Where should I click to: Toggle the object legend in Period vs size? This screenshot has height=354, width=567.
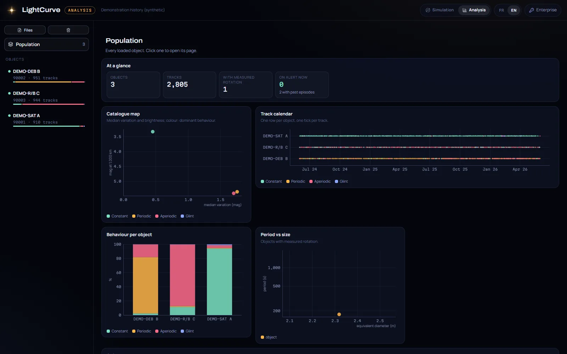coord(269,337)
